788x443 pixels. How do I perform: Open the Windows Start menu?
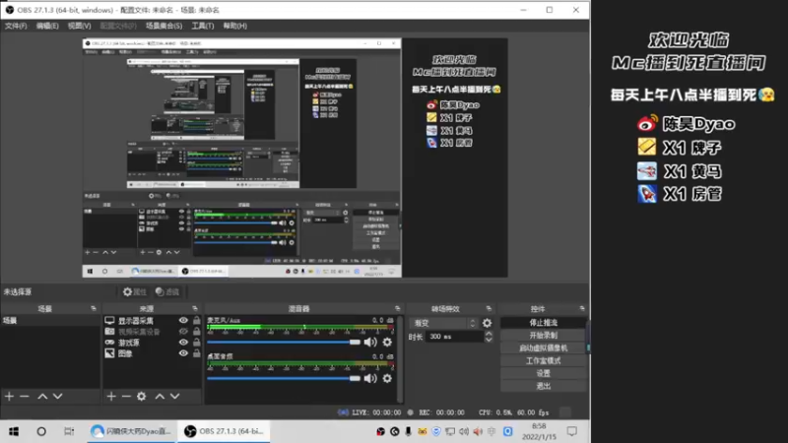pyautogui.click(x=14, y=431)
